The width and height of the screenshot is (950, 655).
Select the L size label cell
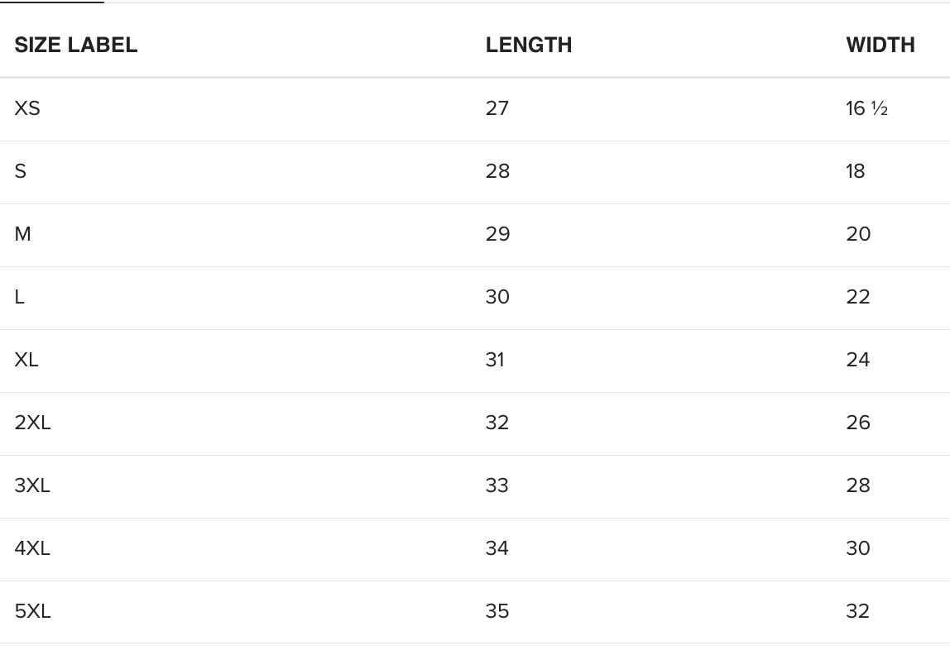click(20, 297)
